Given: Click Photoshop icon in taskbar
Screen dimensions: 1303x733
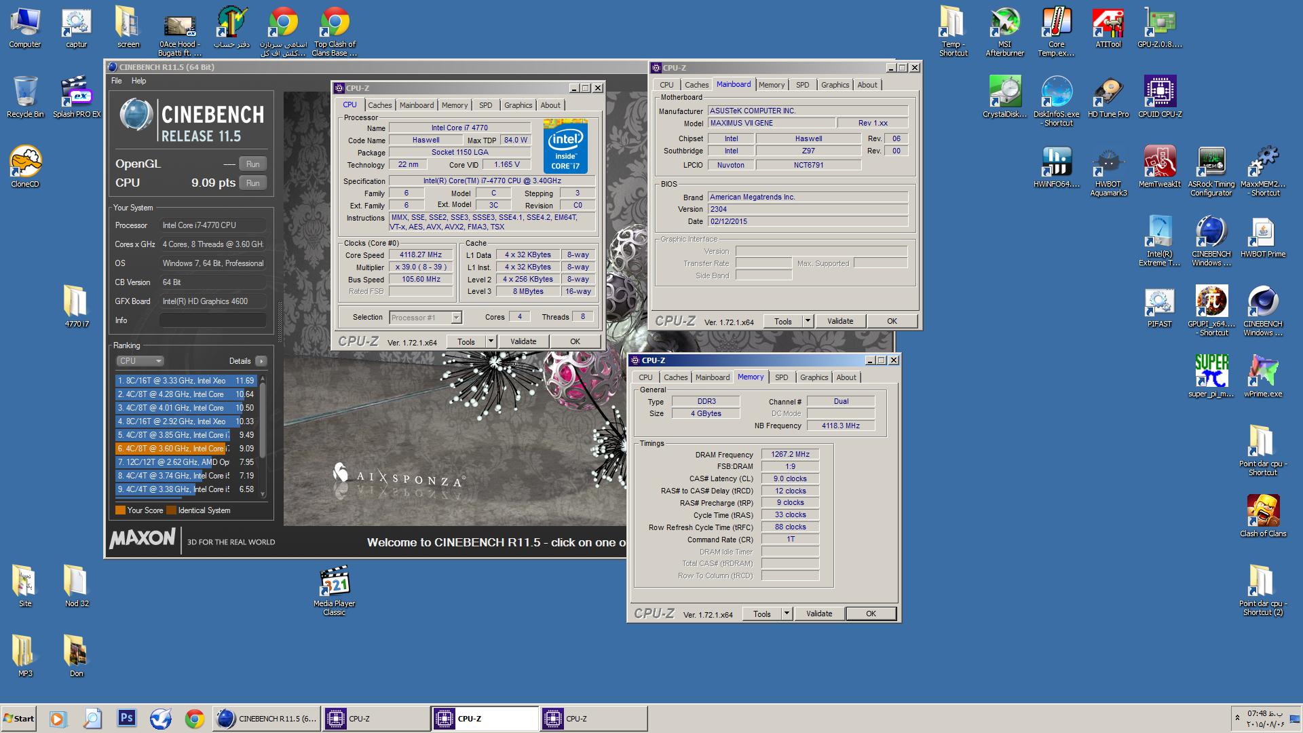Looking at the screenshot, I should coord(126,718).
